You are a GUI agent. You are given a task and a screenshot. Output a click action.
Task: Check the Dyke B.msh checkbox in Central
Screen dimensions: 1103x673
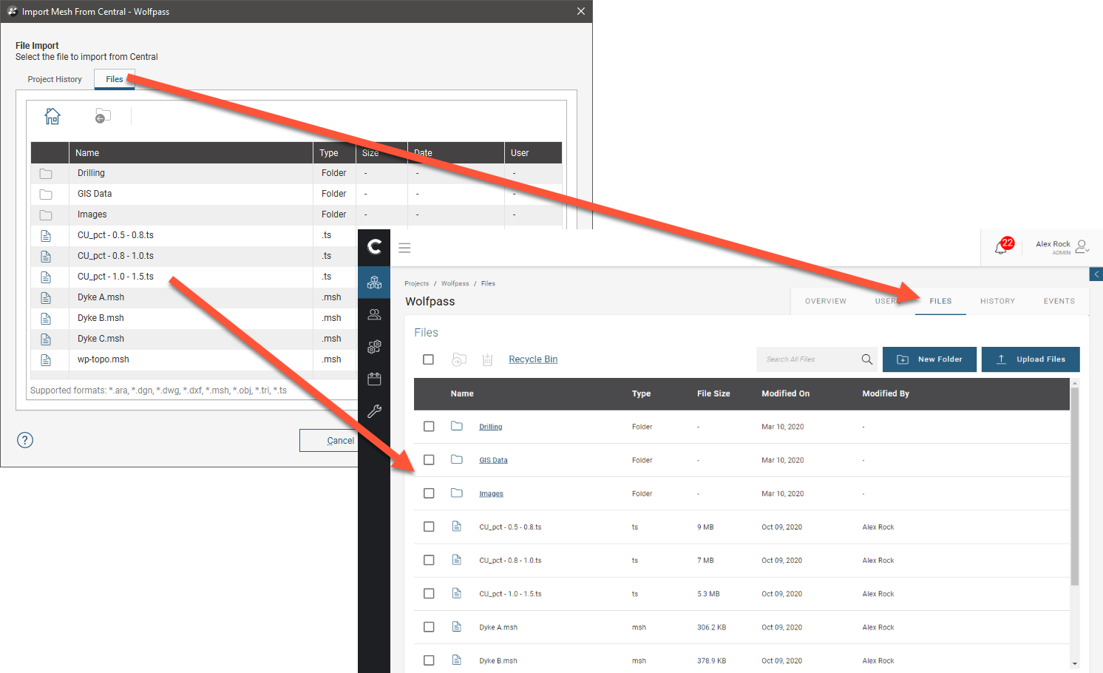pyautogui.click(x=429, y=660)
